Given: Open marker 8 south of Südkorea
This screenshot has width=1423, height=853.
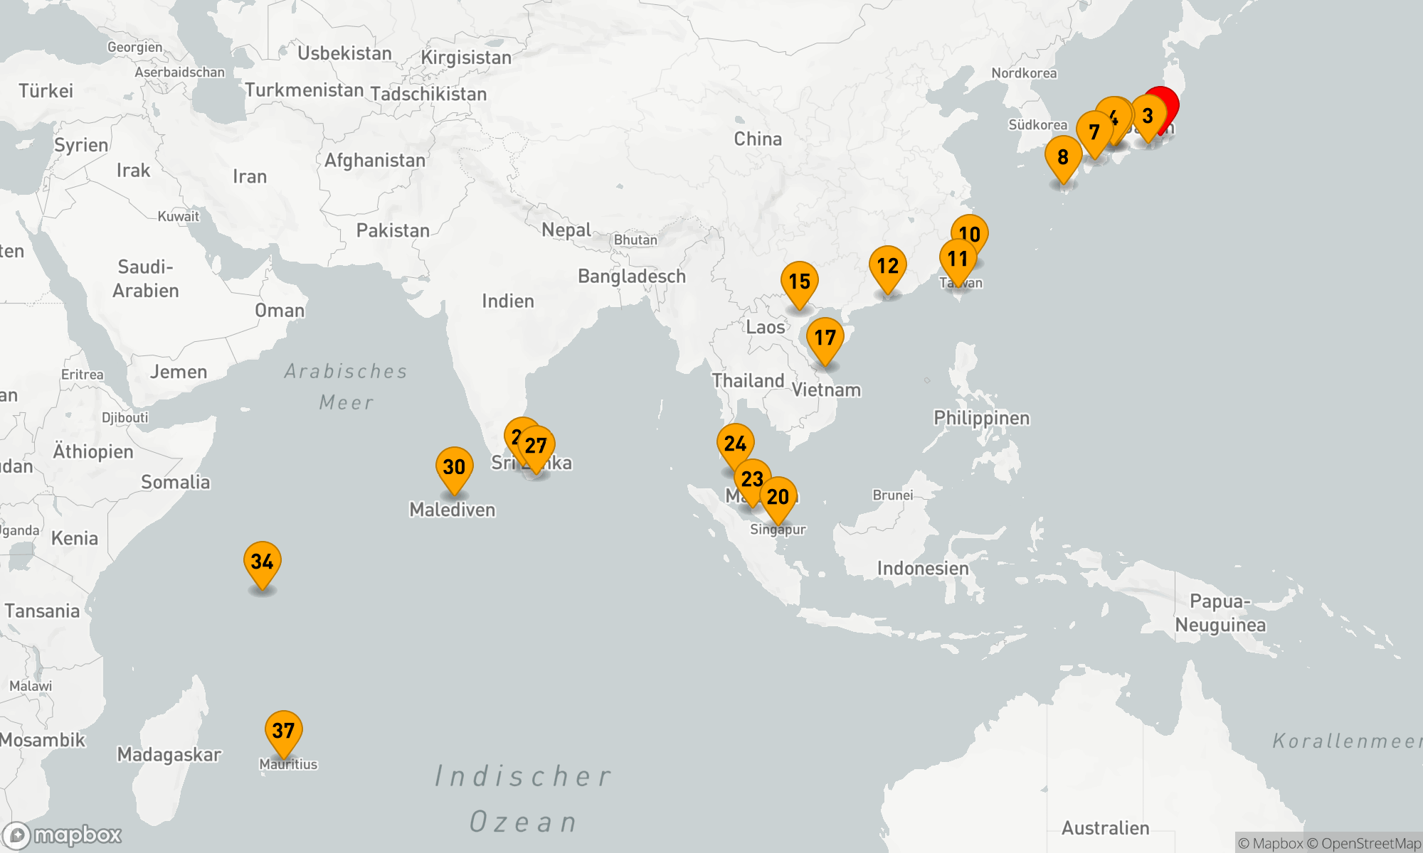Looking at the screenshot, I should tap(1062, 157).
